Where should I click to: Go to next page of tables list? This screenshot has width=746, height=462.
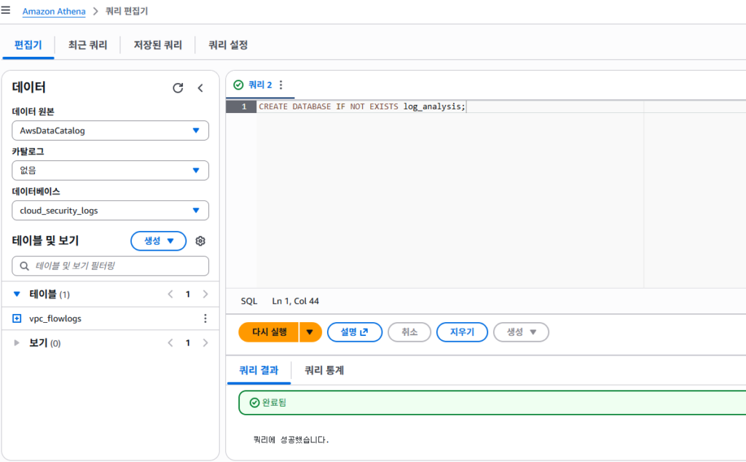(x=205, y=294)
